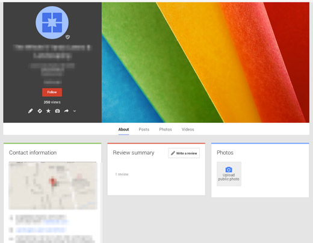The width and height of the screenshot is (313, 243).
Task: Click Upload public photo tile
Action: (229, 174)
